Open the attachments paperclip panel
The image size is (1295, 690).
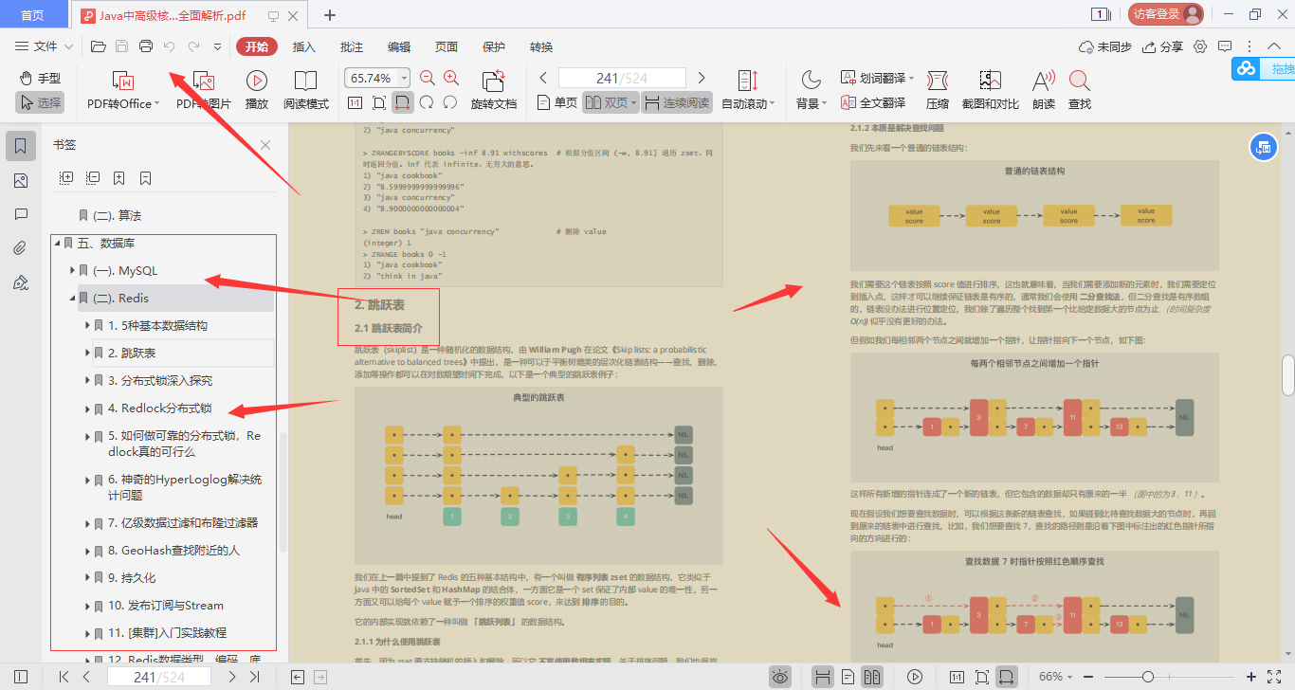click(x=21, y=248)
